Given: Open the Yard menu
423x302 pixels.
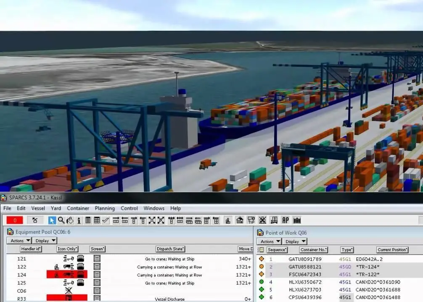Looking at the screenshot, I should click(56, 208).
